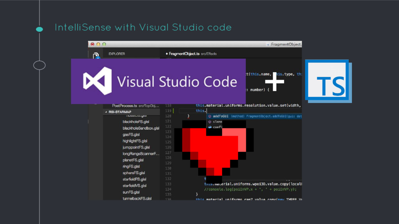Click the console.log comment on line 134

tap(250, 189)
